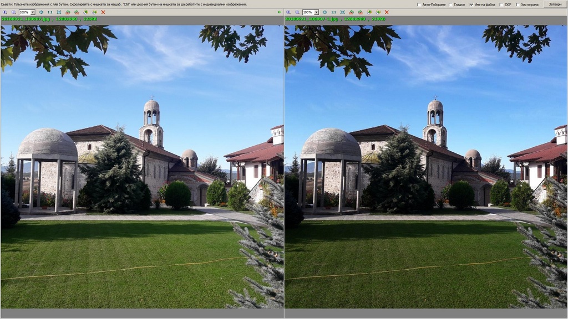Enable the EXIF checkbox
Image resolution: width=568 pixels, height=319 pixels.
[501, 4]
